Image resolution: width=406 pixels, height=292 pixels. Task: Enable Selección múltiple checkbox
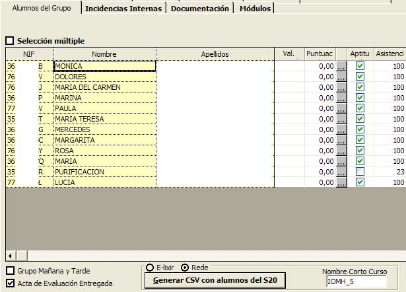10,40
